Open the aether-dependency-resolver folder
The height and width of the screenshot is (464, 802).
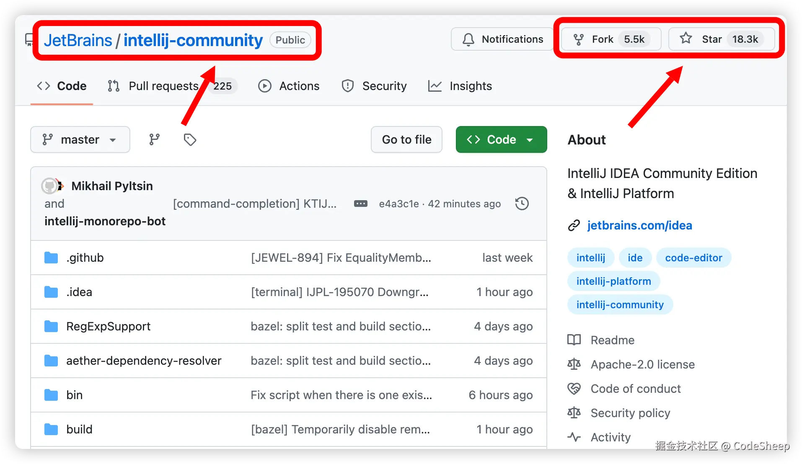pyautogui.click(x=144, y=361)
